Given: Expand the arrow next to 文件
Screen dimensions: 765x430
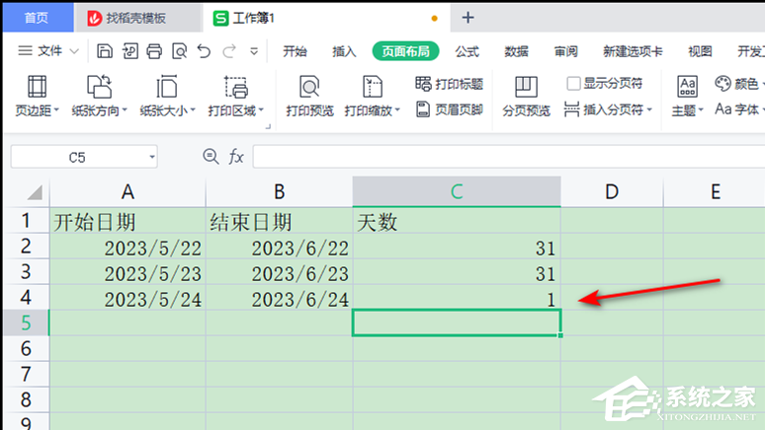Looking at the screenshot, I should pos(74,51).
